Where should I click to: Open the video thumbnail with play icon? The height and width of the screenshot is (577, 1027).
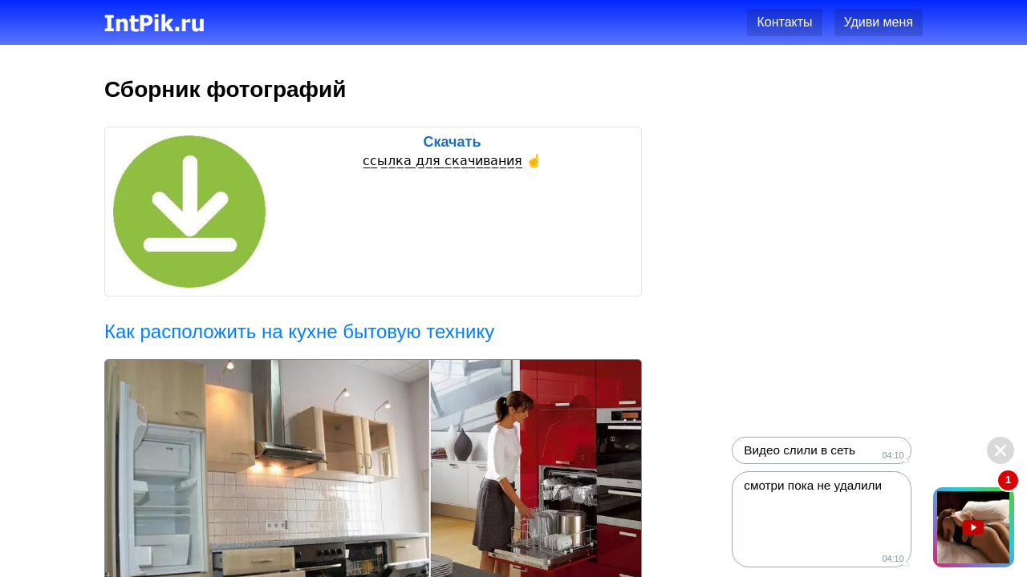[x=973, y=527]
